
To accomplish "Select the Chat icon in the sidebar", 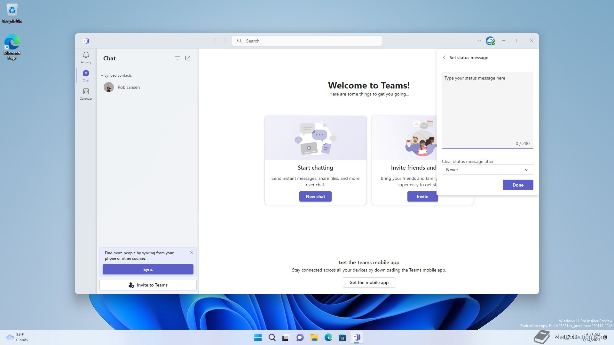I will (x=86, y=76).
